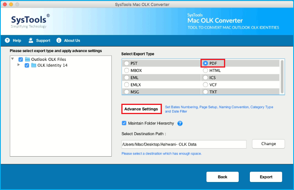The width and height of the screenshot is (294, 190).
Task: Click the 'OLK Identity 14' tree label
Action: pyautogui.click(x=52, y=66)
